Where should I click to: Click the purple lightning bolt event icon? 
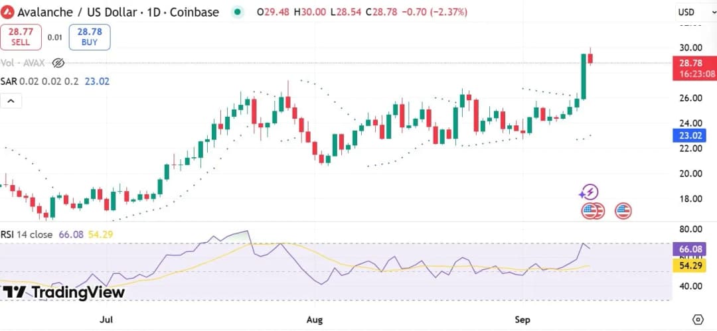coord(590,192)
